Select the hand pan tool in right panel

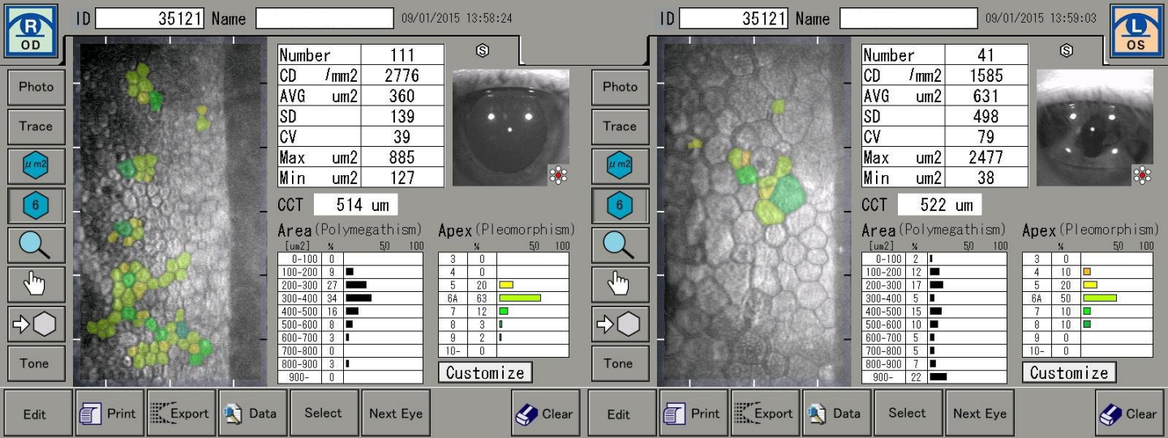tap(620, 285)
